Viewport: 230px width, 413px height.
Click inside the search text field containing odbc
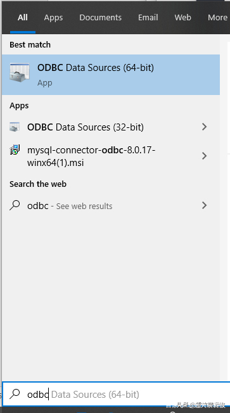pos(116,394)
